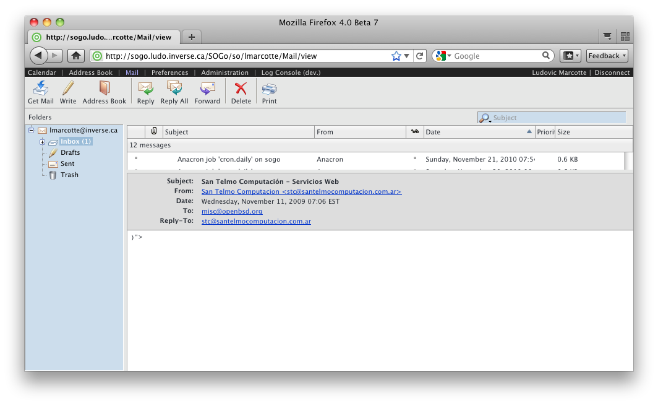Print the current email
658x405 pixels.
tap(269, 92)
